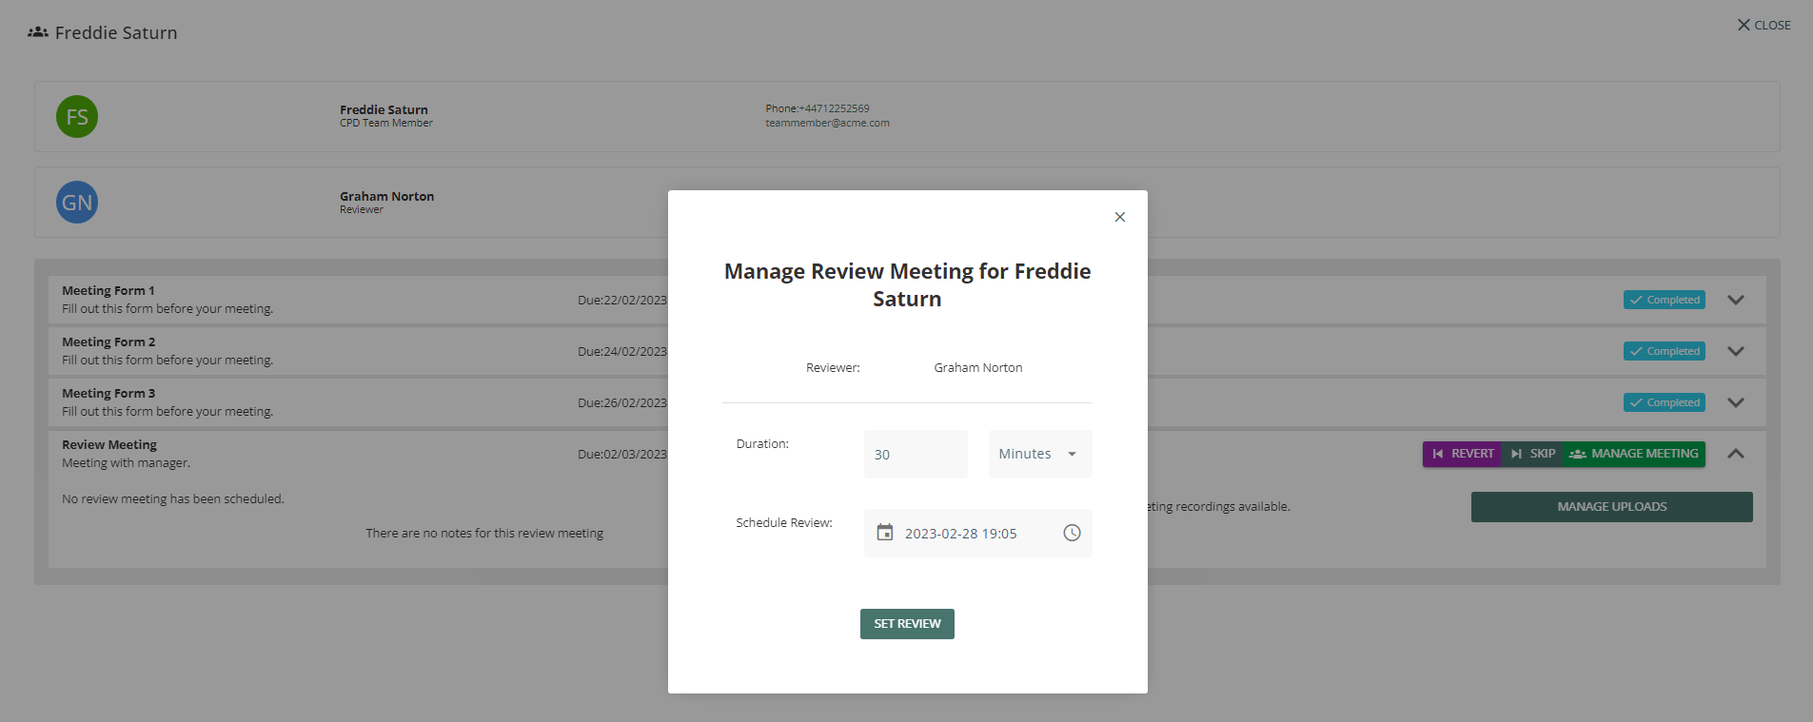1813x722 pixels.
Task: Expand the Meeting Form 3 row
Action: coord(1736,402)
